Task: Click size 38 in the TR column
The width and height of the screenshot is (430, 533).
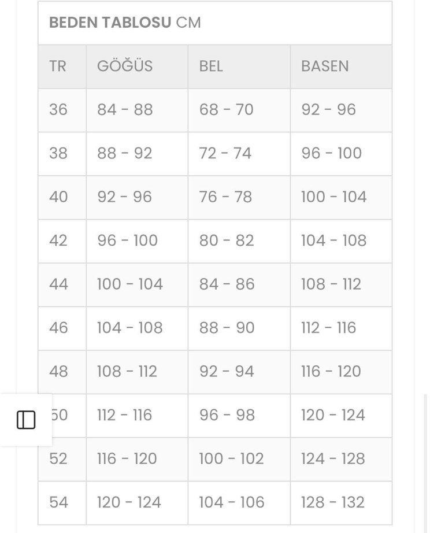Action: (60, 154)
